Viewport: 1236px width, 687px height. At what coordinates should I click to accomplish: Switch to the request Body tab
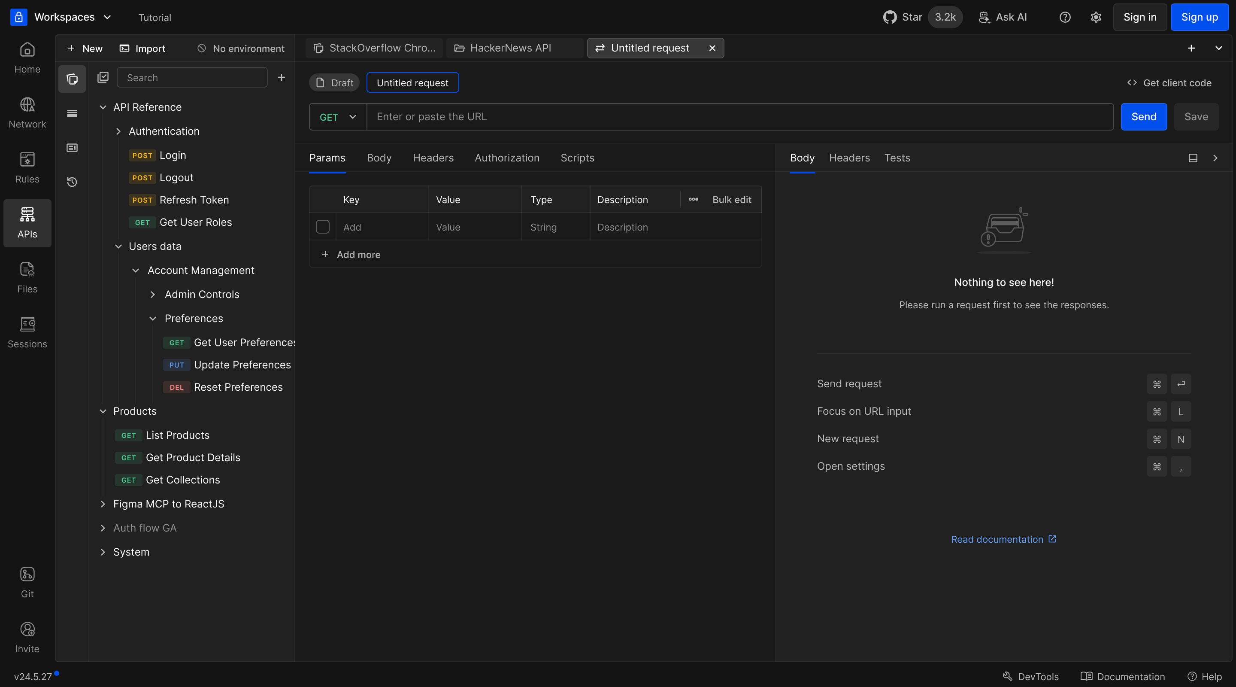(379, 158)
